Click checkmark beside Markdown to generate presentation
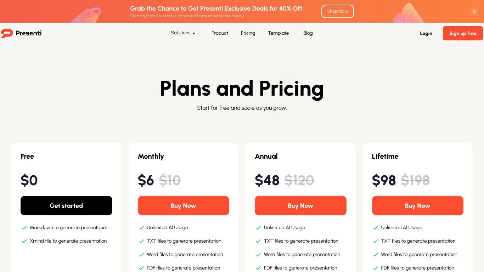 (x=24, y=228)
